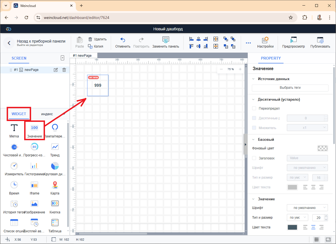This screenshot has width=336, height=244.
Task: Select the Измеритель gauge widget
Action: click(x=14, y=166)
